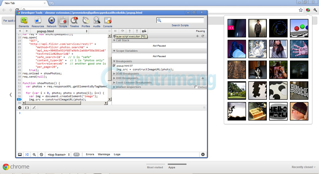The image size is (319, 174).
Task: Bookmark this page with the star icon
Action: coord(301,10)
